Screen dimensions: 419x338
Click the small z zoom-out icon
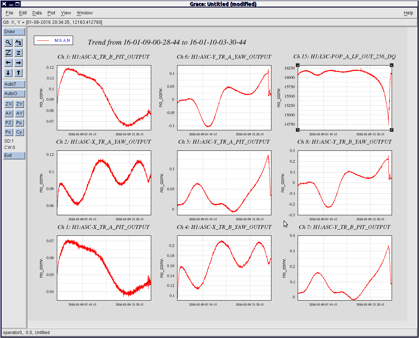[18, 53]
